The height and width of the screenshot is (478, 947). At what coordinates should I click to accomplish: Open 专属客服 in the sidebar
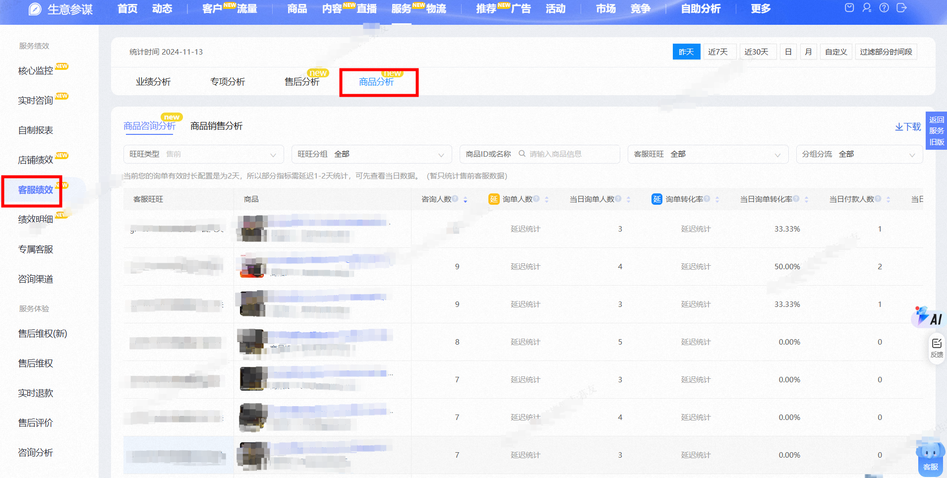(36, 249)
